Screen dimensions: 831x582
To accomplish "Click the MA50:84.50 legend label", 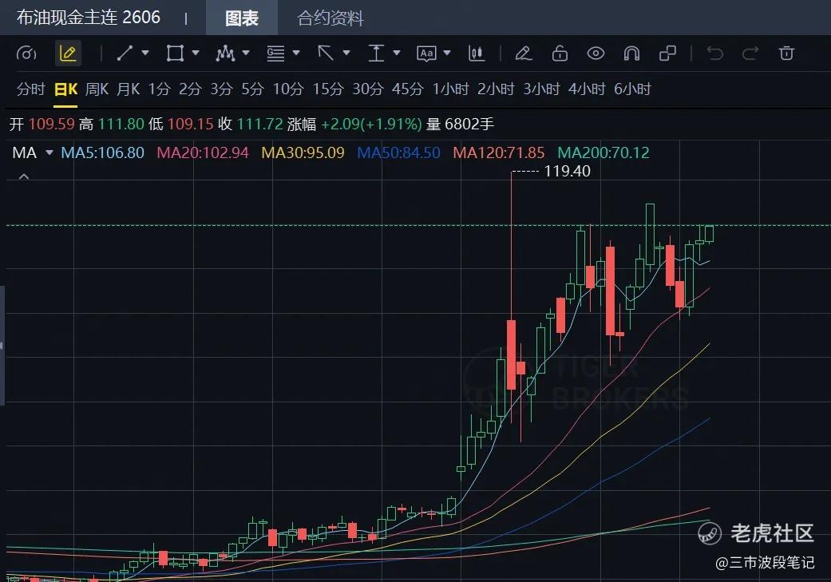I will tap(398, 152).
